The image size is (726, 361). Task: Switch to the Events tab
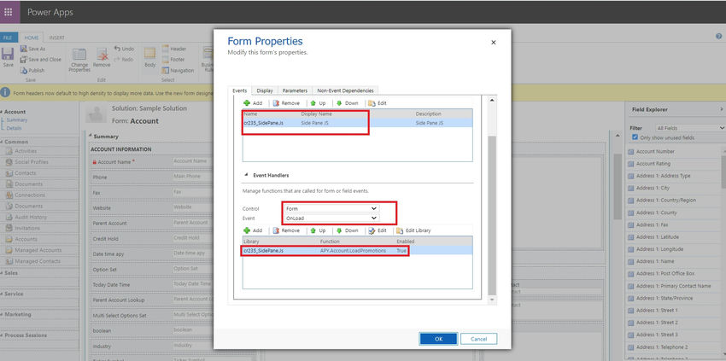pyautogui.click(x=239, y=90)
